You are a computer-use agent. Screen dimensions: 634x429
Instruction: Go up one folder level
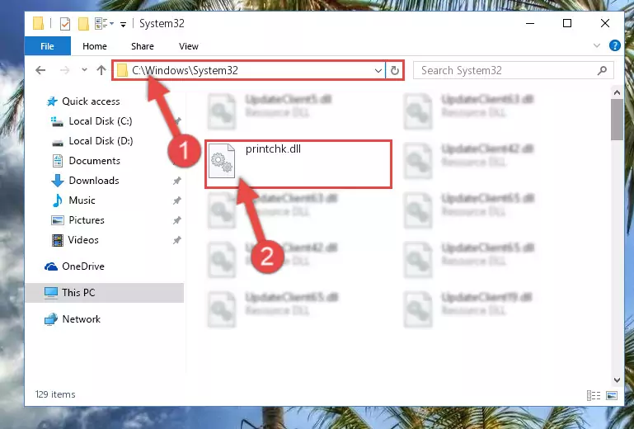[x=101, y=70]
